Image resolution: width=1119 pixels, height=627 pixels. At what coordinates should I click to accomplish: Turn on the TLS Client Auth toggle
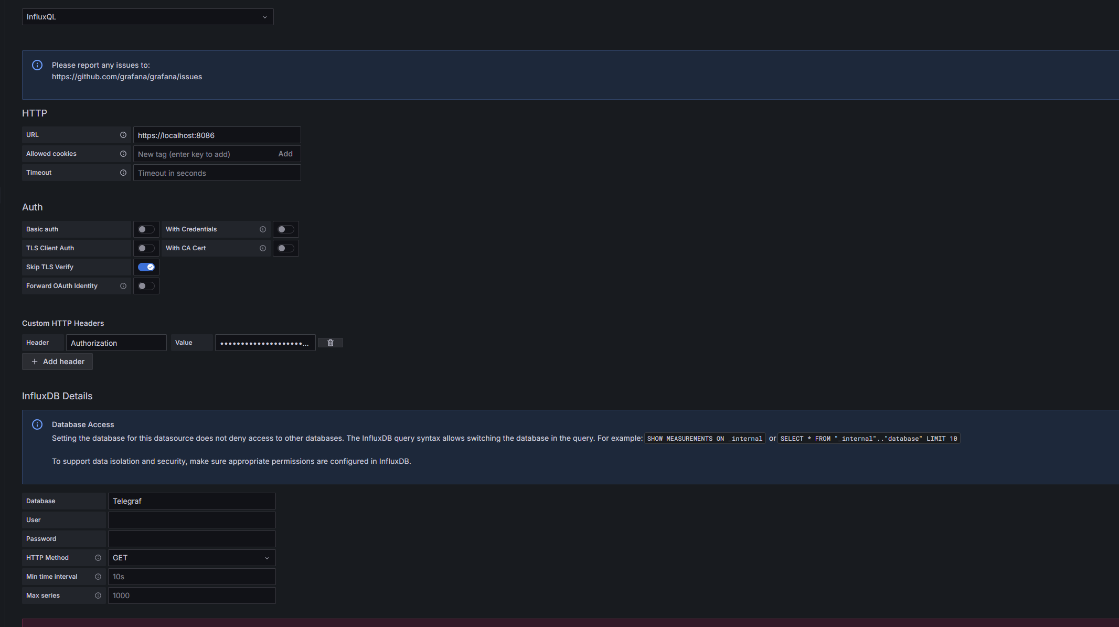[146, 248]
